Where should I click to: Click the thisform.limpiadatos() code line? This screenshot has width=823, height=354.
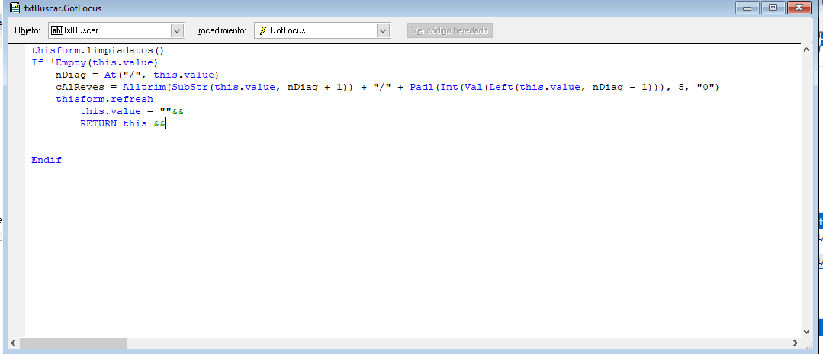pos(98,51)
